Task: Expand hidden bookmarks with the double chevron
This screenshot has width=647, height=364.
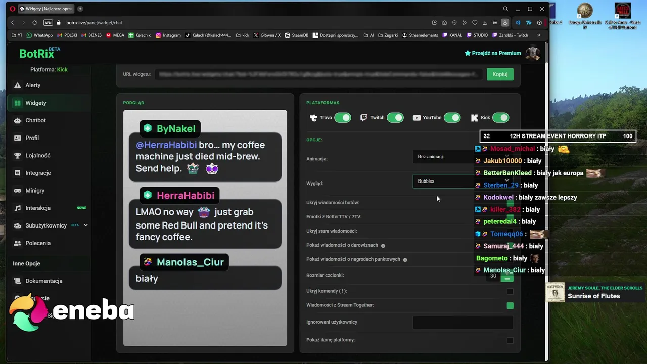Action: [538, 35]
